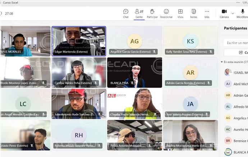248x157 pixels.
Task: Select Israel Morales' video tile
Action: (x=25, y=41)
